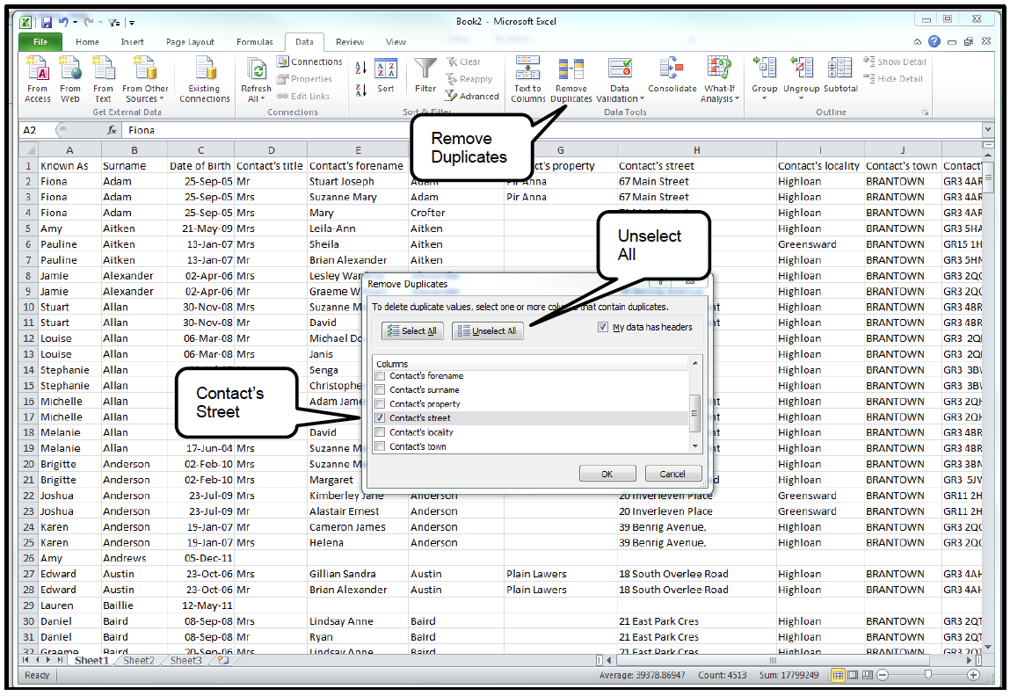Check Contact's locality column
This screenshot has height=696, width=1010.
point(380,432)
